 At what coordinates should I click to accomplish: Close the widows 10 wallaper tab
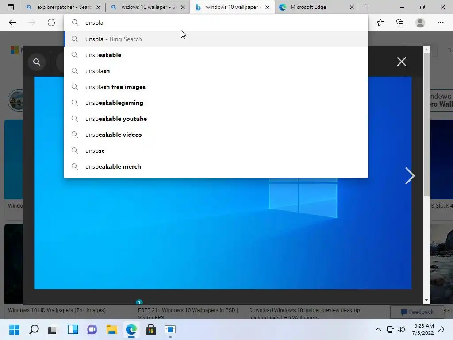183,7
